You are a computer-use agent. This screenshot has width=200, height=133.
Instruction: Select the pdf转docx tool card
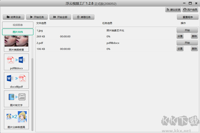(x=16, y=62)
